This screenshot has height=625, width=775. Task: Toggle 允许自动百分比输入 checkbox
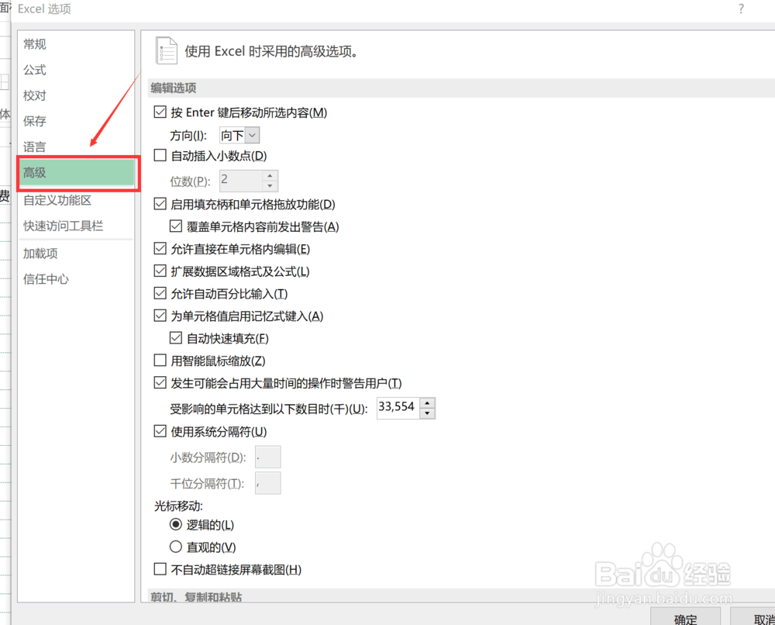click(x=160, y=294)
